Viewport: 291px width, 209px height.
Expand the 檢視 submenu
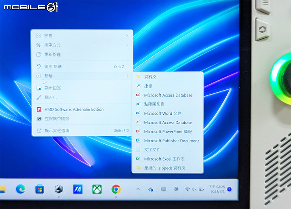pyautogui.click(x=82, y=36)
